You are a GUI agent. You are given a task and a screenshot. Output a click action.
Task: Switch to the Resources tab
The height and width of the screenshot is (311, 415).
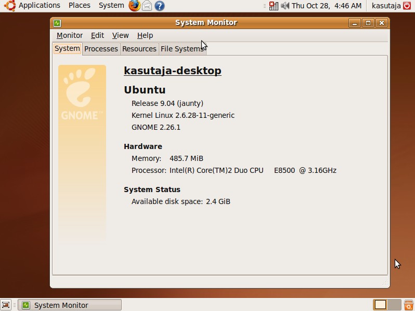(x=139, y=49)
